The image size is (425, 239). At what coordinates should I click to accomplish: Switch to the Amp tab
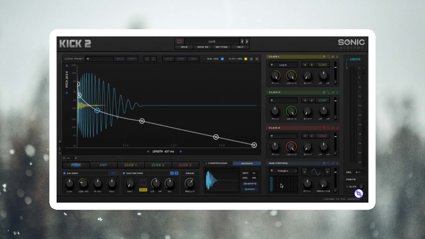pyautogui.click(x=103, y=165)
